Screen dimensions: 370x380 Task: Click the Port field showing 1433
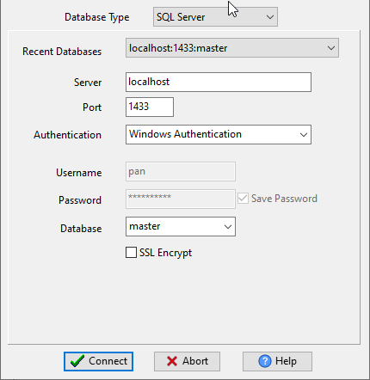pyautogui.click(x=150, y=107)
